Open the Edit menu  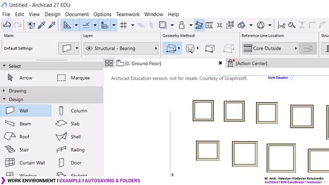[20, 14]
